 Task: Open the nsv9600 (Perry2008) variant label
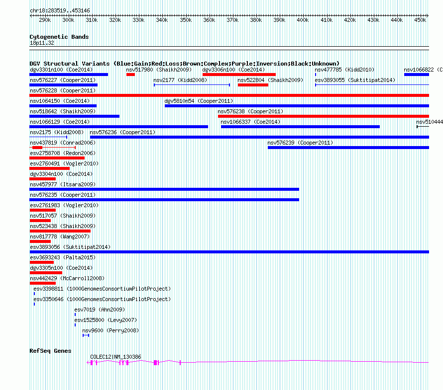pyautogui.click(x=111, y=330)
